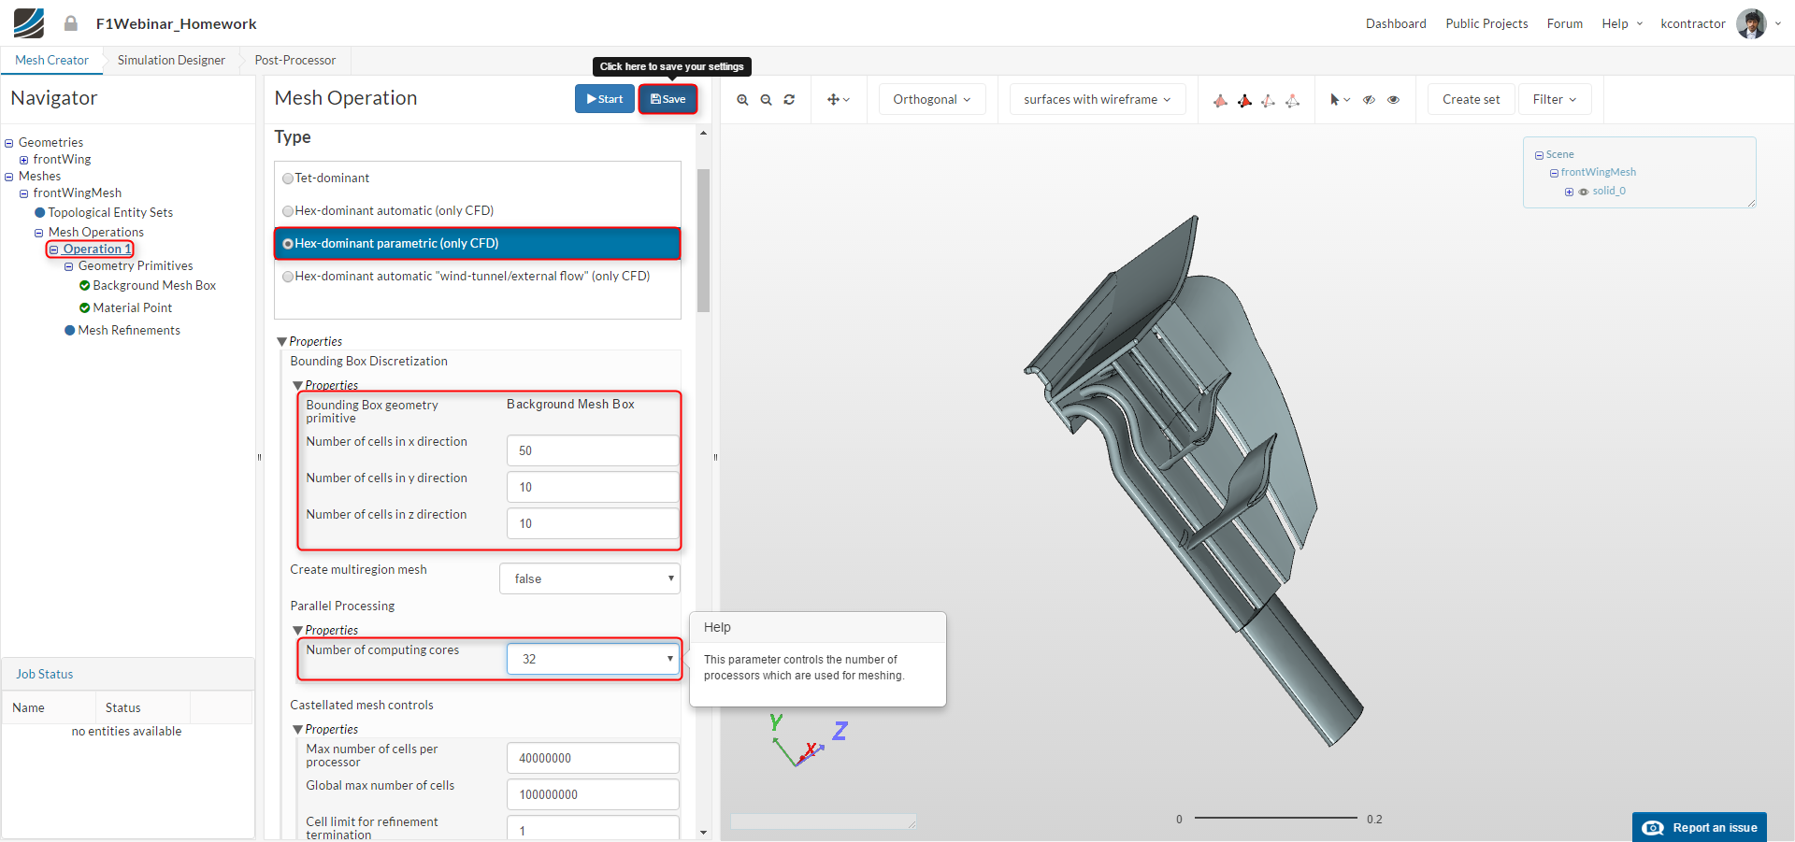Image resolution: width=1795 pixels, height=842 pixels.
Task: Click the Start button
Action: tap(604, 99)
